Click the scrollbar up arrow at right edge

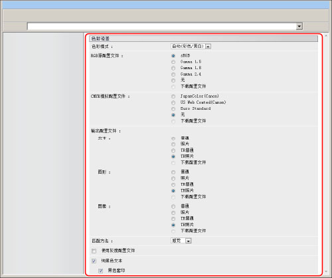click(x=326, y=35)
